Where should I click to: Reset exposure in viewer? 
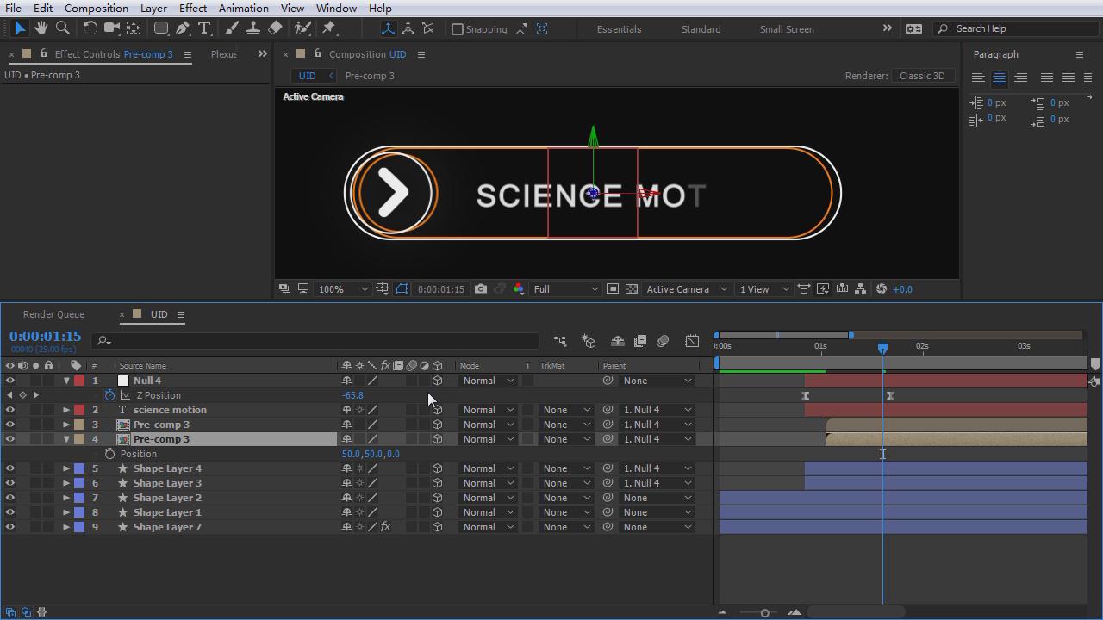pos(882,289)
